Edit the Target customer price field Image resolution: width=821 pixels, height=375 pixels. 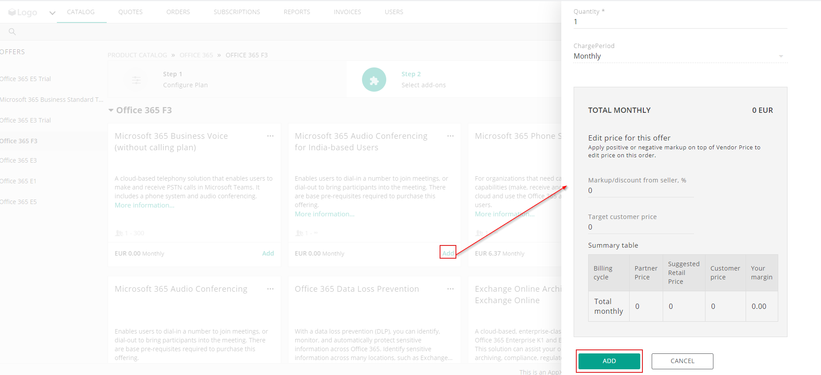pos(641,227)
